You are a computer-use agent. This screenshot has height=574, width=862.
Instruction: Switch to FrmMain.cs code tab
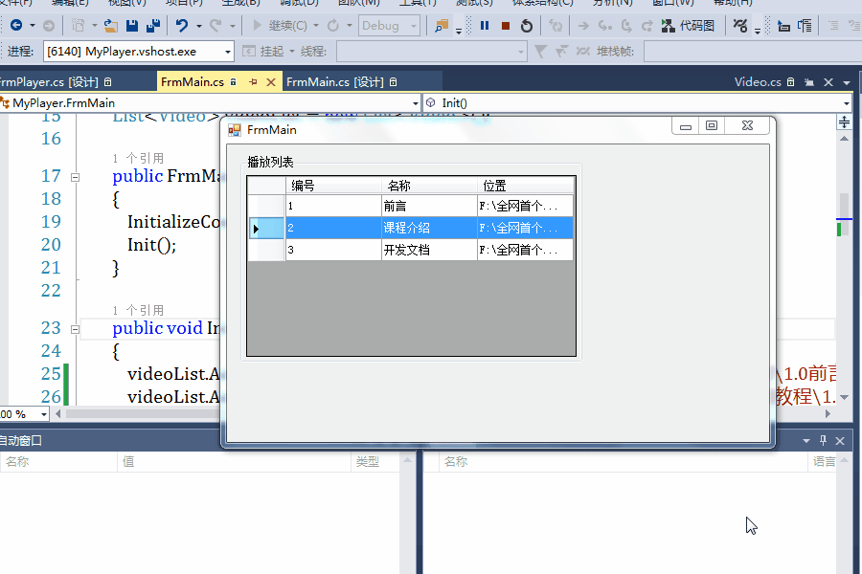(x=193, y=82)
